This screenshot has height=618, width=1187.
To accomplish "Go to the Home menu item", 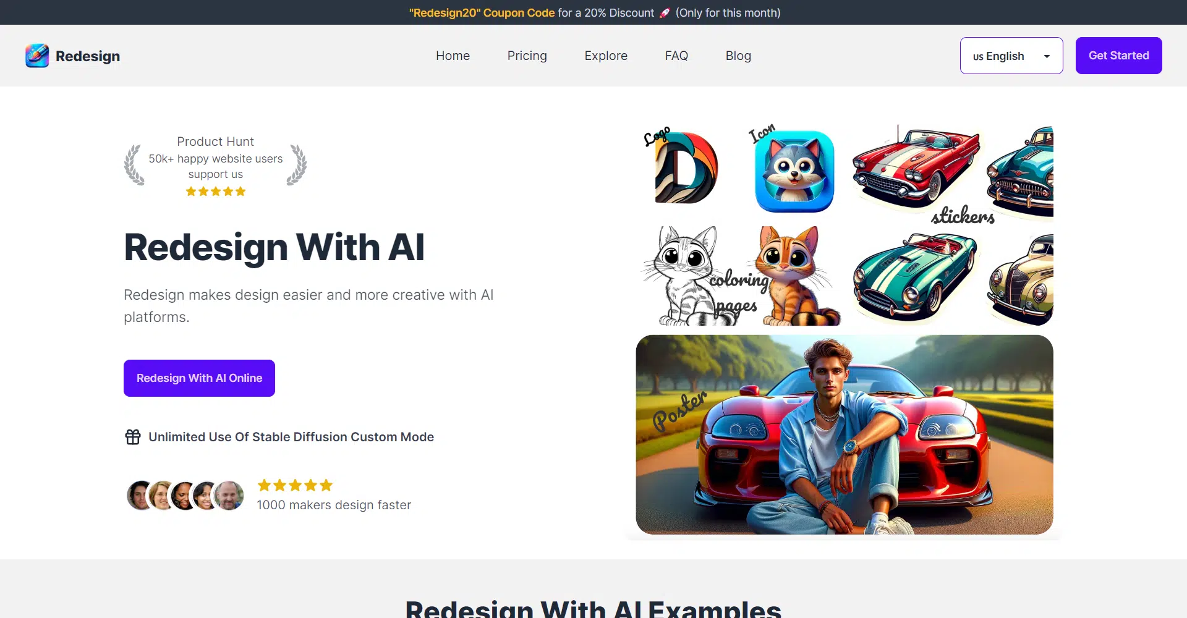I will click(x=453, y=56).
